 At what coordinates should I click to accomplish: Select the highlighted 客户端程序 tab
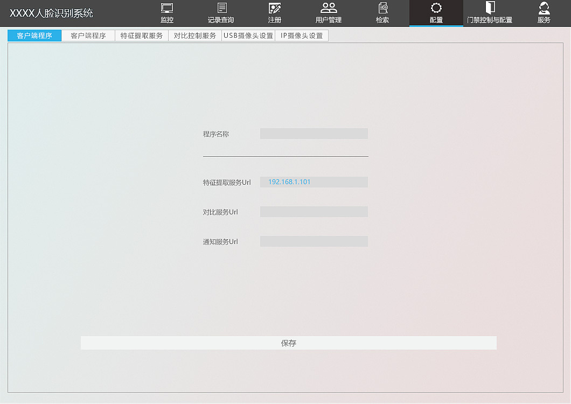click(x=34, y=35)
